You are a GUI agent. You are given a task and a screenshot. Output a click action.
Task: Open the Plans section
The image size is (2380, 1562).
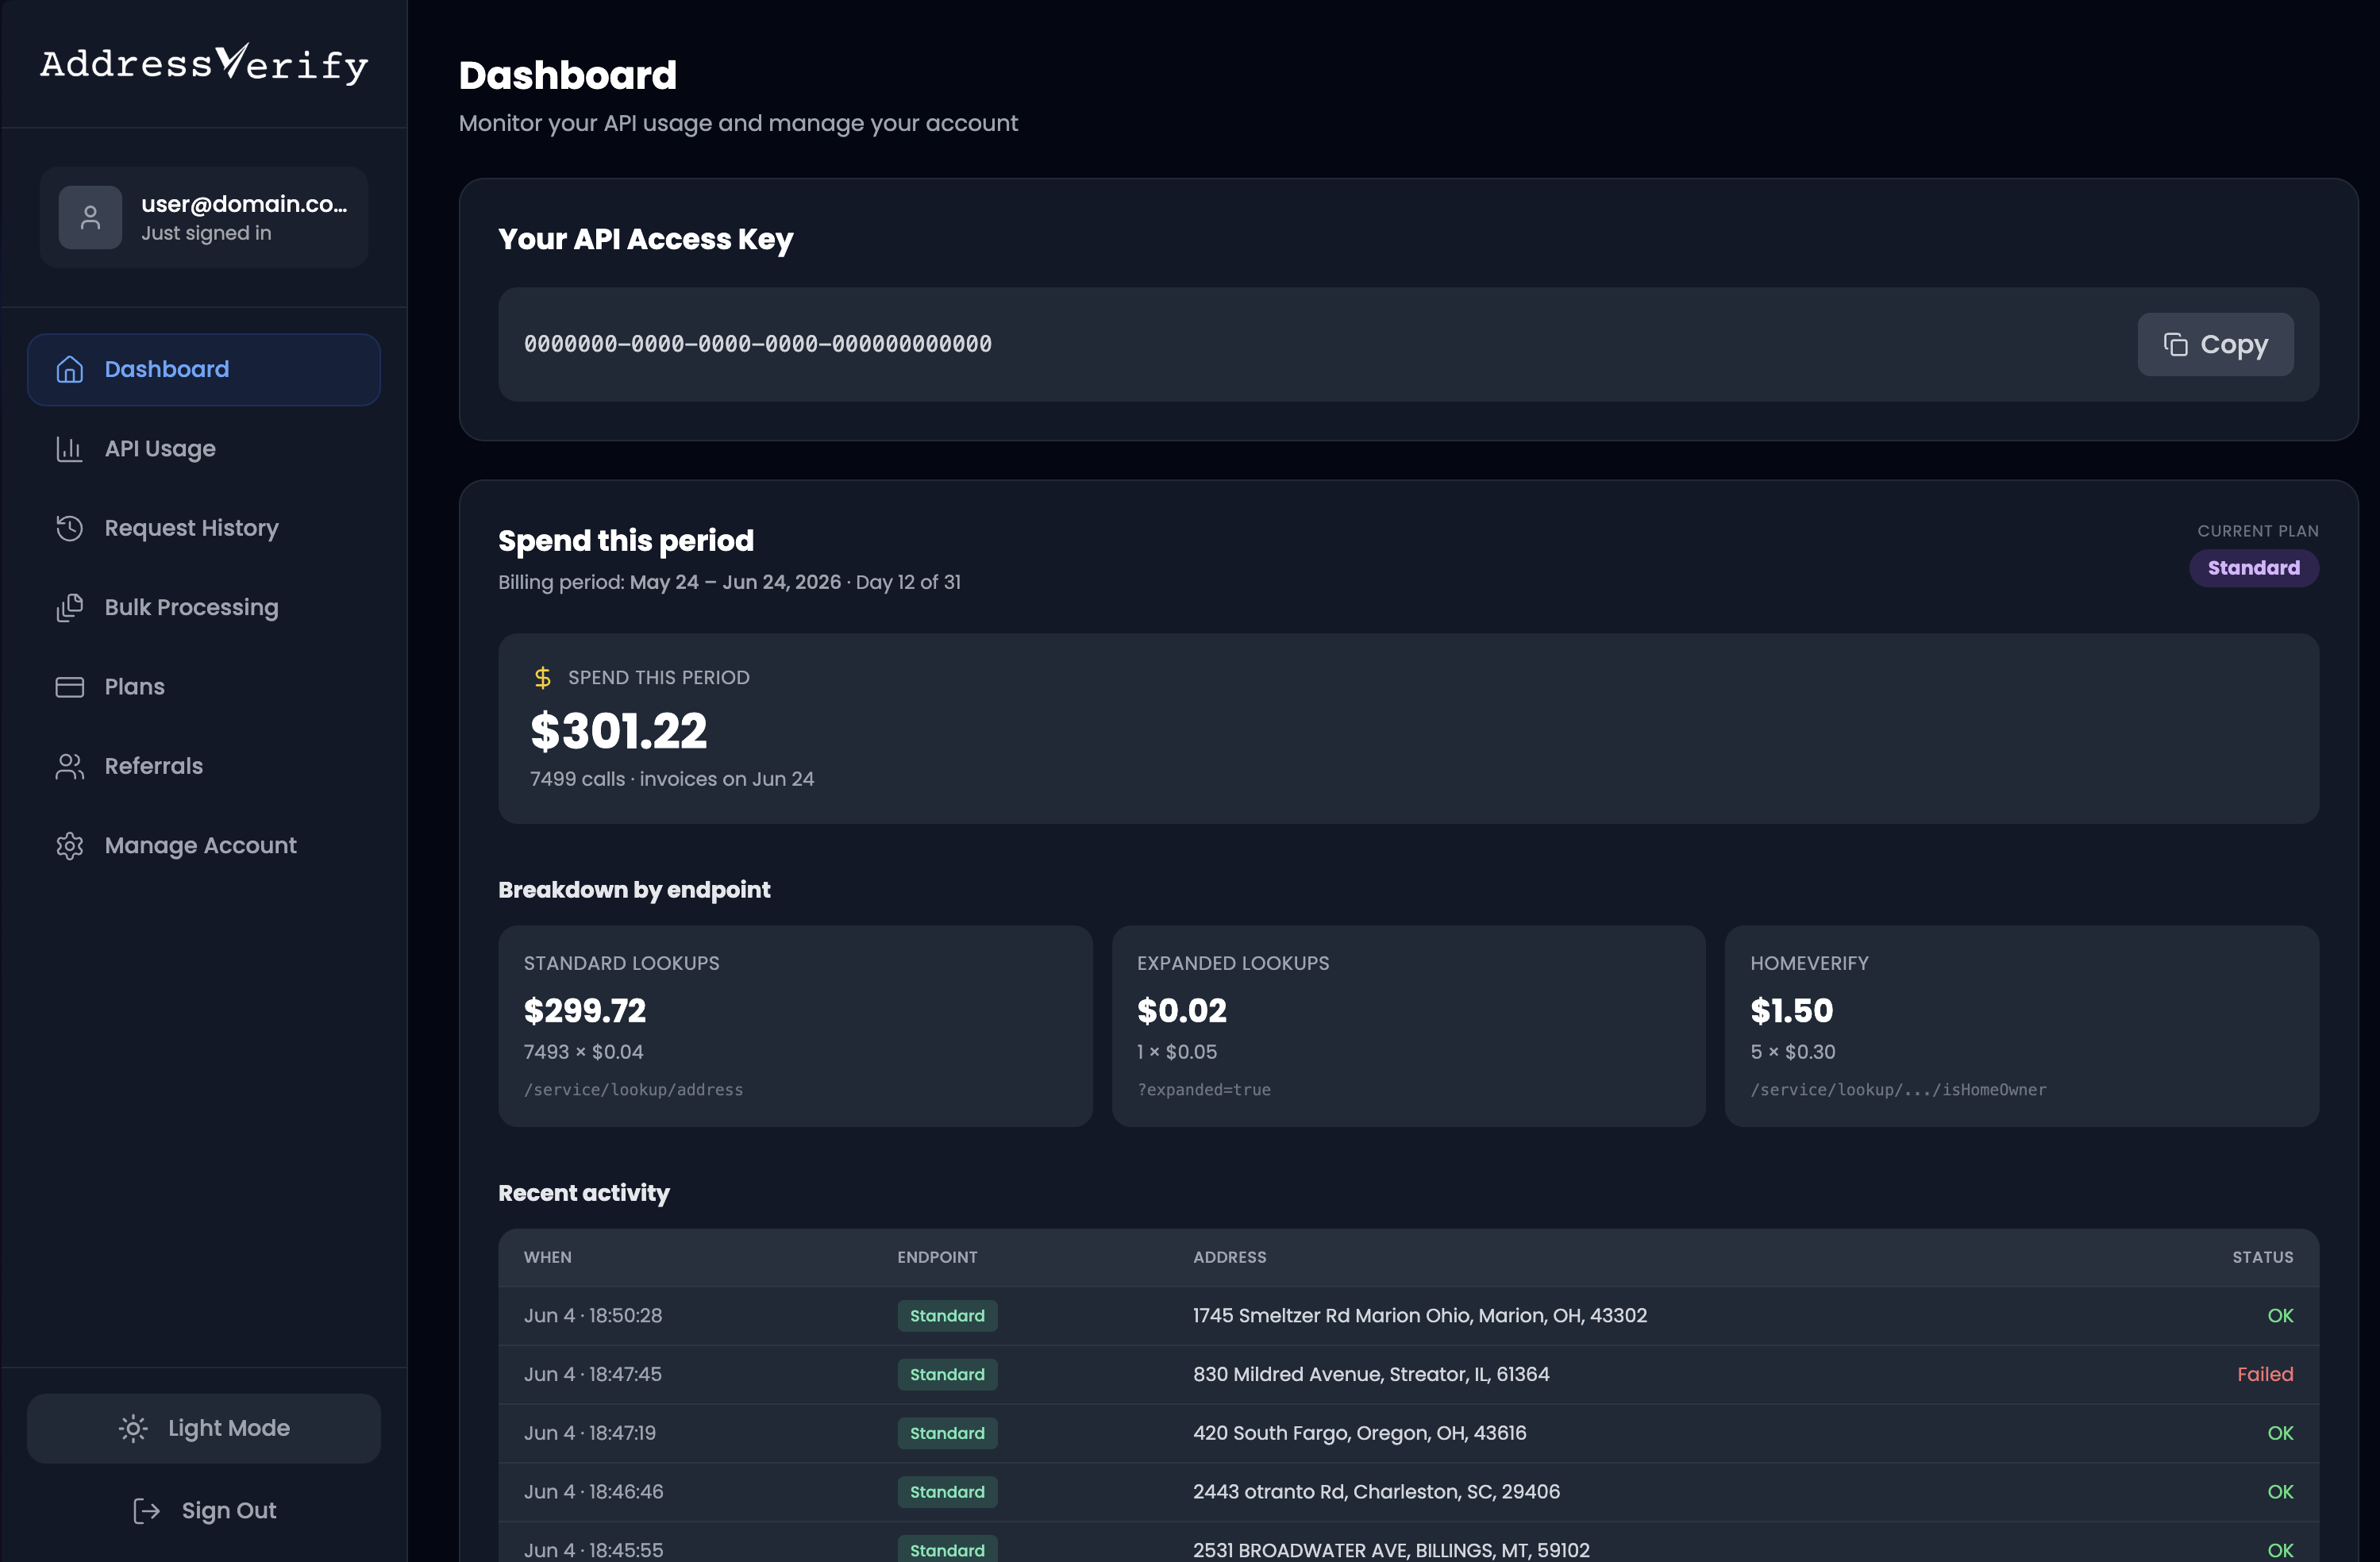pos(204,687)
